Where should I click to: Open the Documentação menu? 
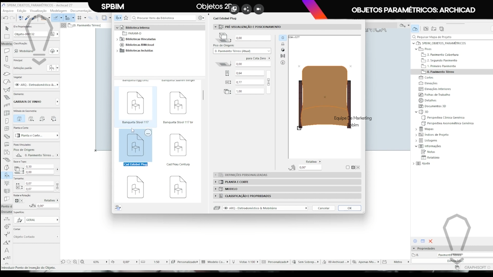81,11
